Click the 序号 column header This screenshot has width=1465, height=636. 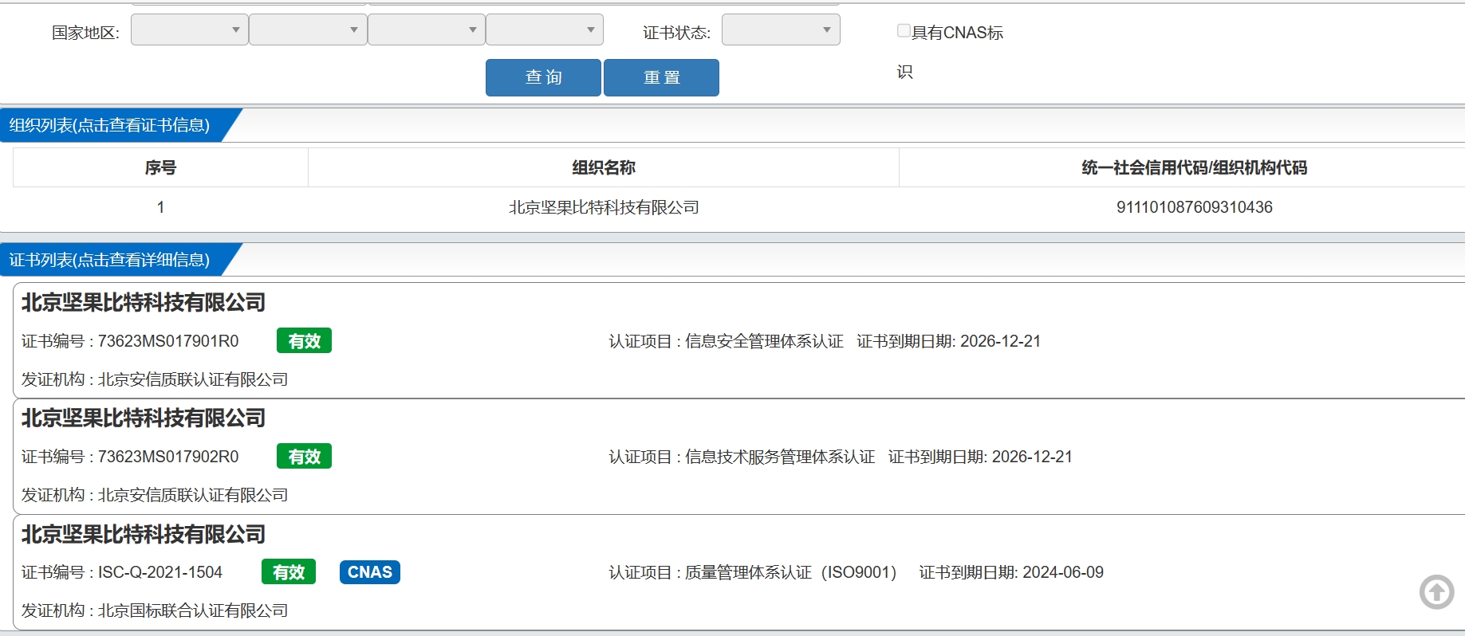[160, 167]
